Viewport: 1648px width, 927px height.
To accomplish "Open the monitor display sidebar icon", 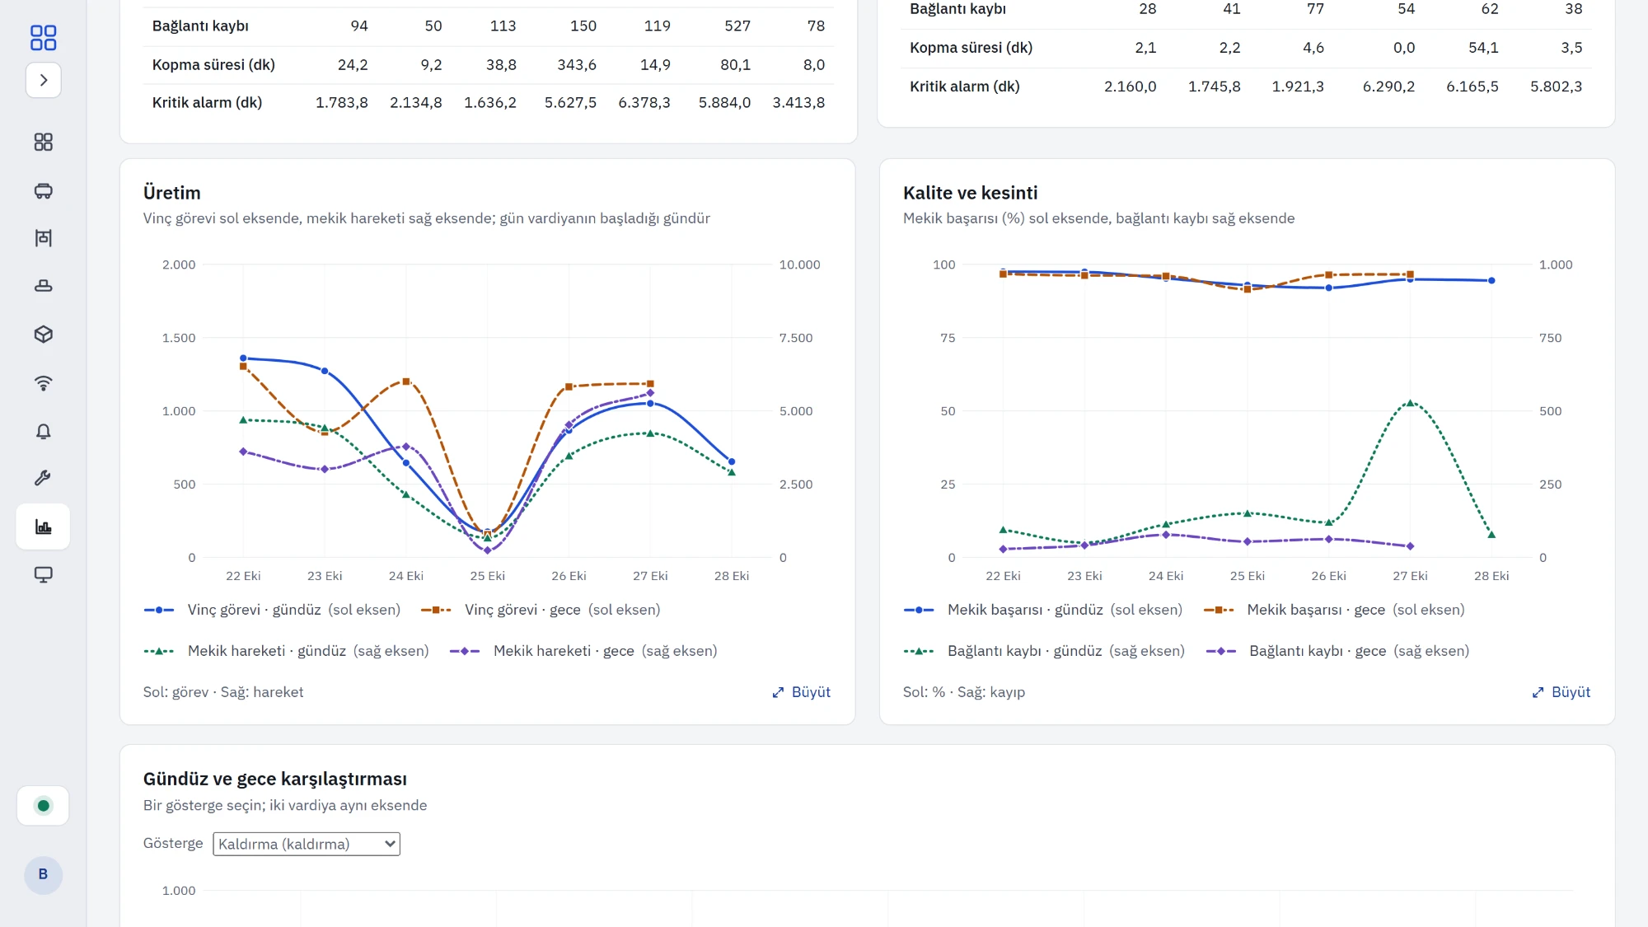I will tap(43, 574).
